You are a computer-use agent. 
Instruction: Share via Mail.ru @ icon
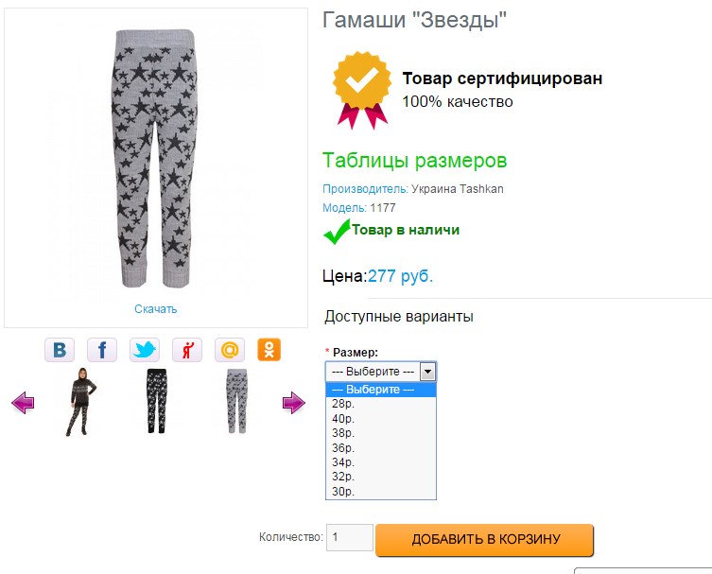click(x=230, y=350)
